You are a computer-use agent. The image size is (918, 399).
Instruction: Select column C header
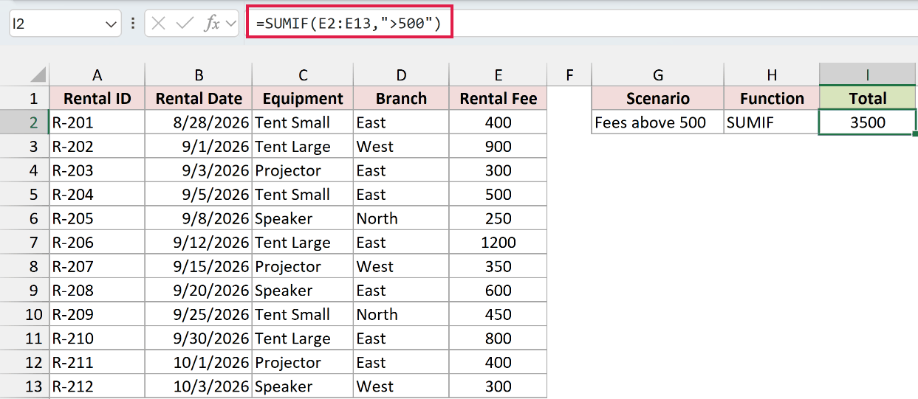pos(303,74)
